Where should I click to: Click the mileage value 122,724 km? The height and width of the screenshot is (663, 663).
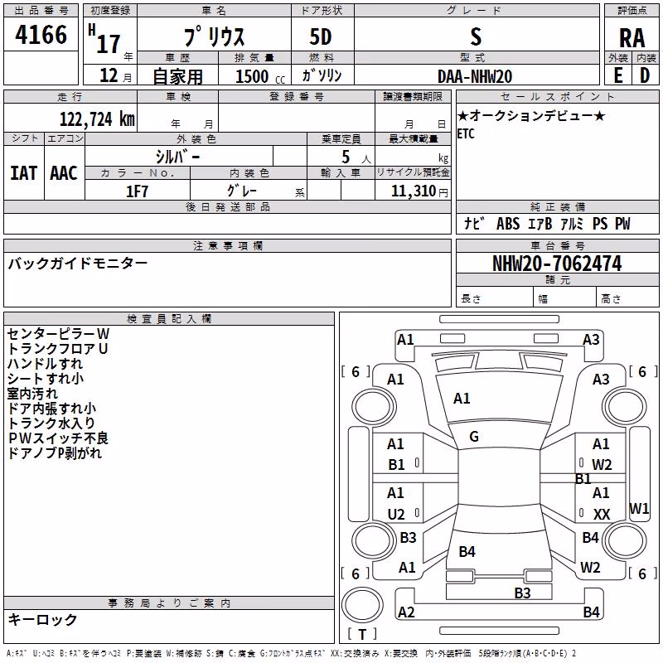[x=97, y=119]
